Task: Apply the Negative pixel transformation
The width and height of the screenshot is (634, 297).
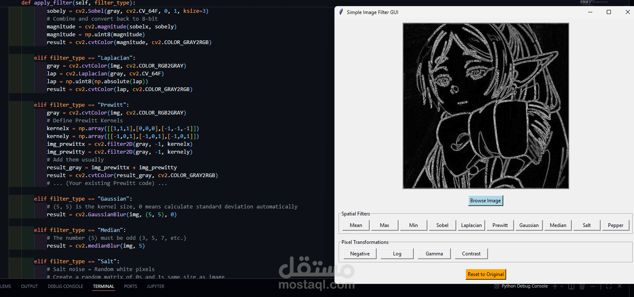Action: pos(360,253)
